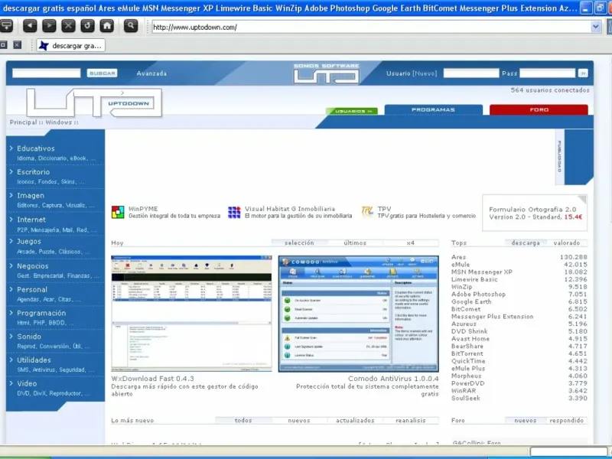Open the PROGRAMAS tab
The height and width of the screenshot is (459, 612).
(433, 109)
